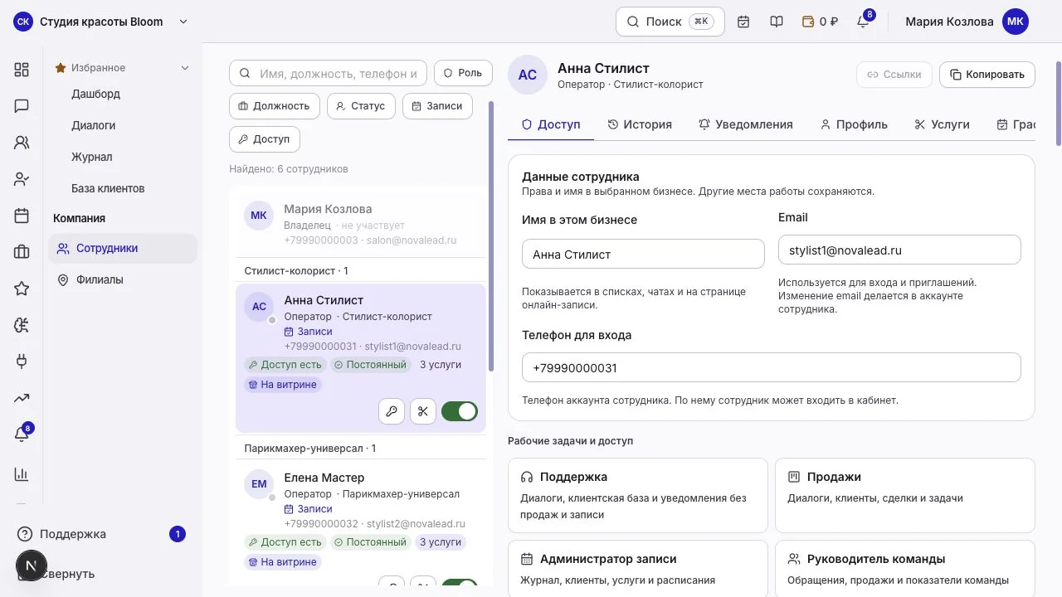Screen dimensions: 1062x597
Task: Click the Ссылки button
Action: (894, 75)
